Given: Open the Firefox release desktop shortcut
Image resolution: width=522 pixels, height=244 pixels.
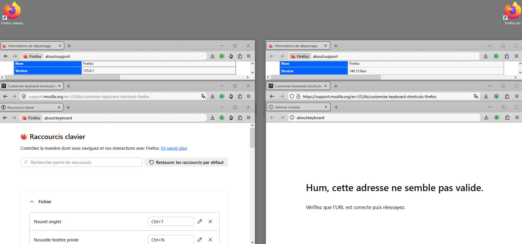Looking at the screenshot, I should coord(12,13).
